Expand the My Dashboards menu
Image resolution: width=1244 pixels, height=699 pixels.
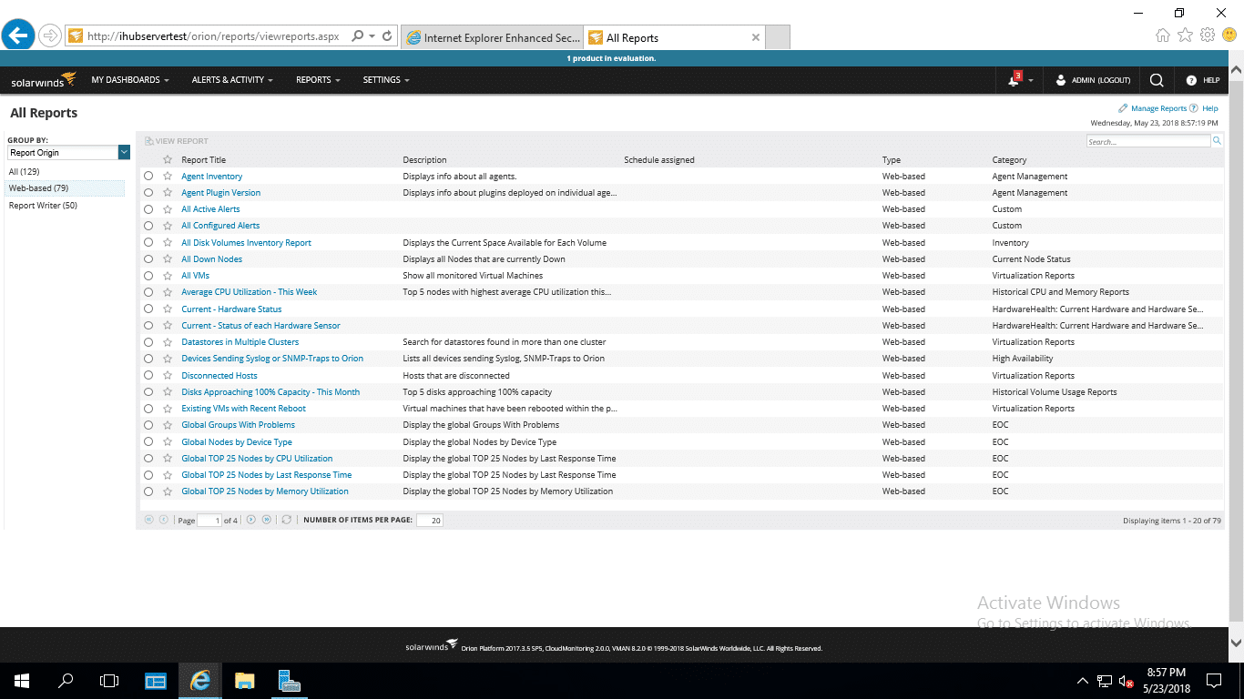130,80
